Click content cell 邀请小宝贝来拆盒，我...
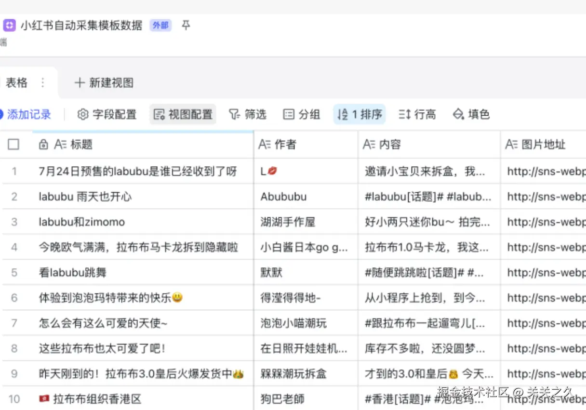 [x=429, y=172]
